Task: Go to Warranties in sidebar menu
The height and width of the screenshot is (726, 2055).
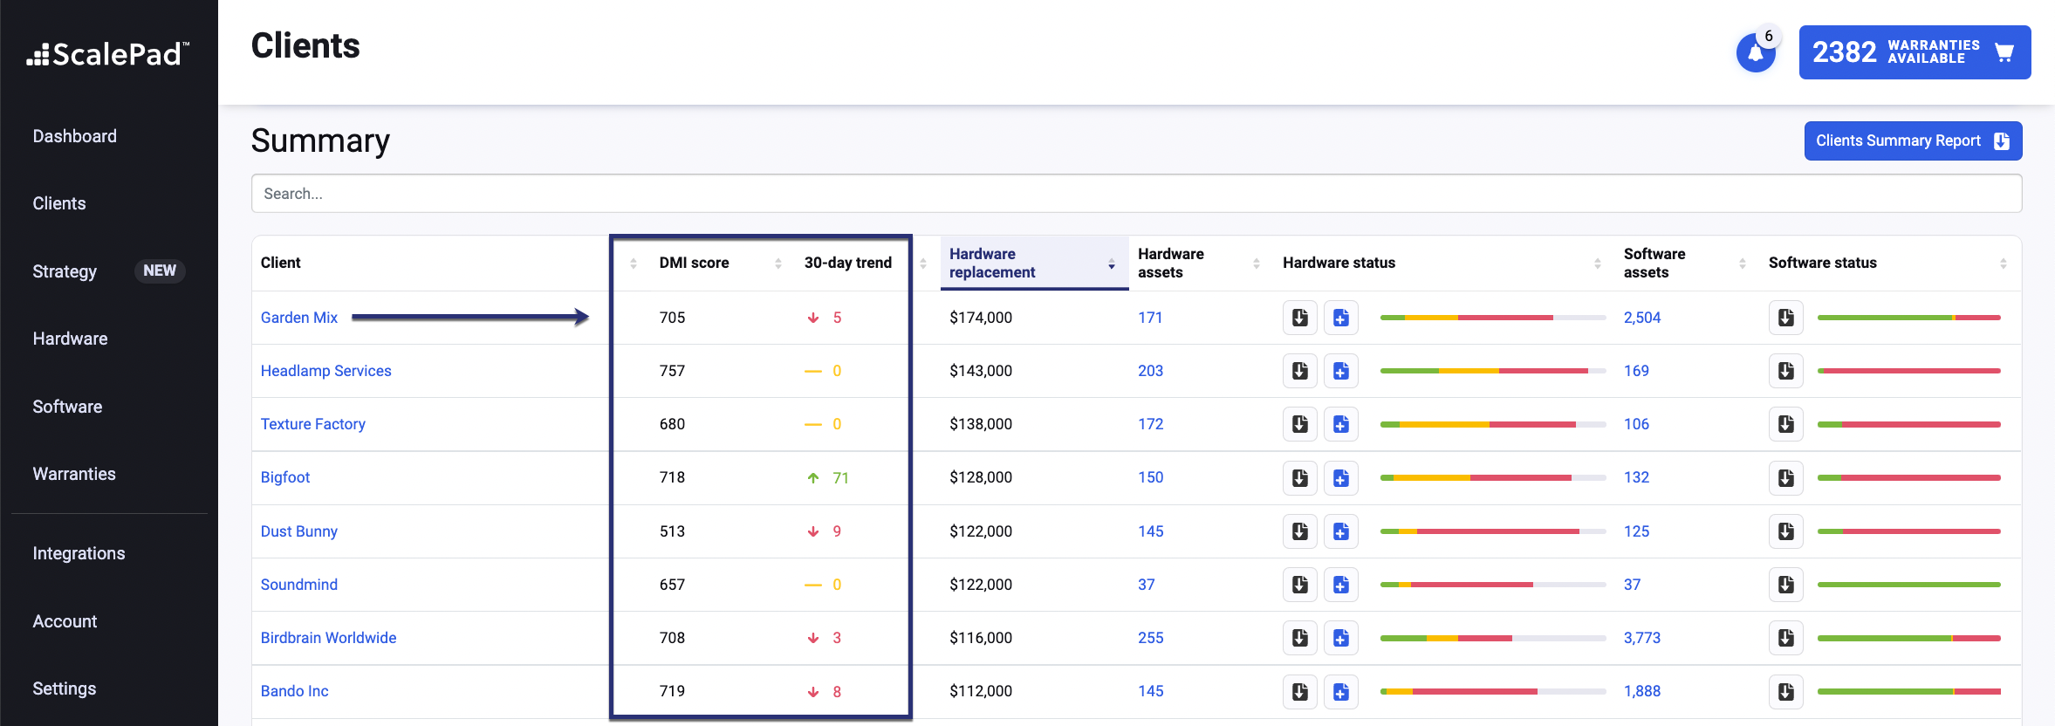Action: (74, 474)
